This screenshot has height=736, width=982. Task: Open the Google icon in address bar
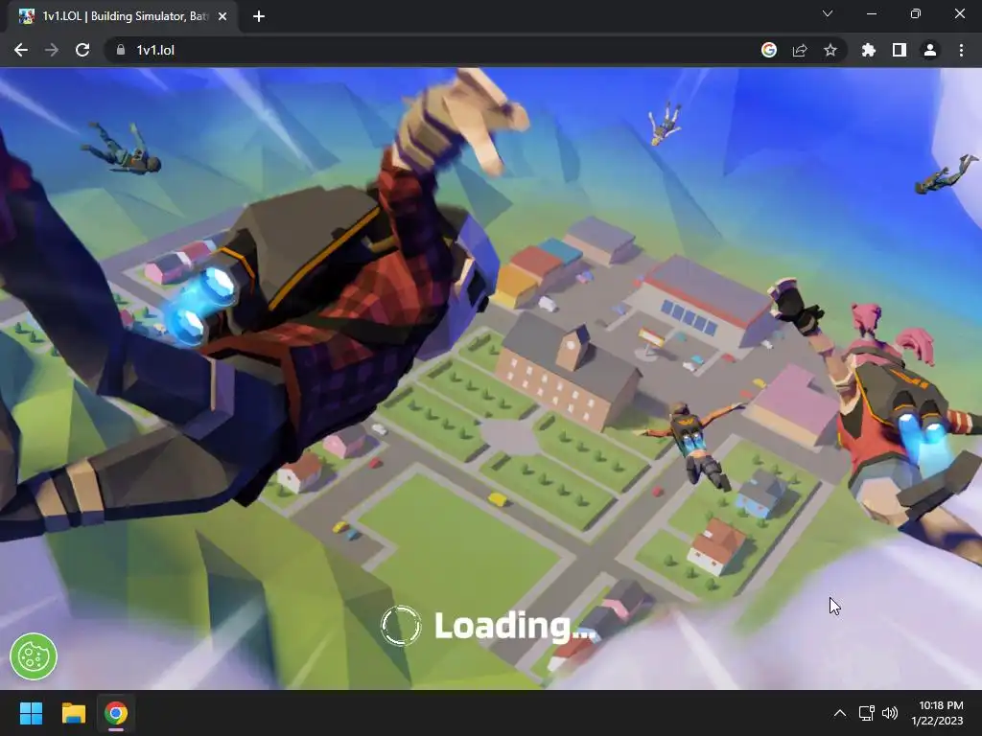pos(769,50)
